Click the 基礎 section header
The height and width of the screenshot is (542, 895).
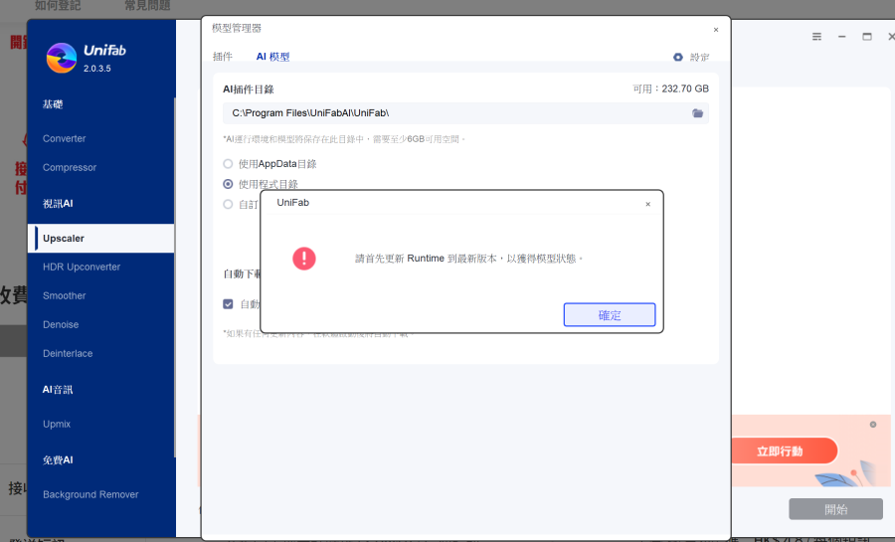point(53,104)
